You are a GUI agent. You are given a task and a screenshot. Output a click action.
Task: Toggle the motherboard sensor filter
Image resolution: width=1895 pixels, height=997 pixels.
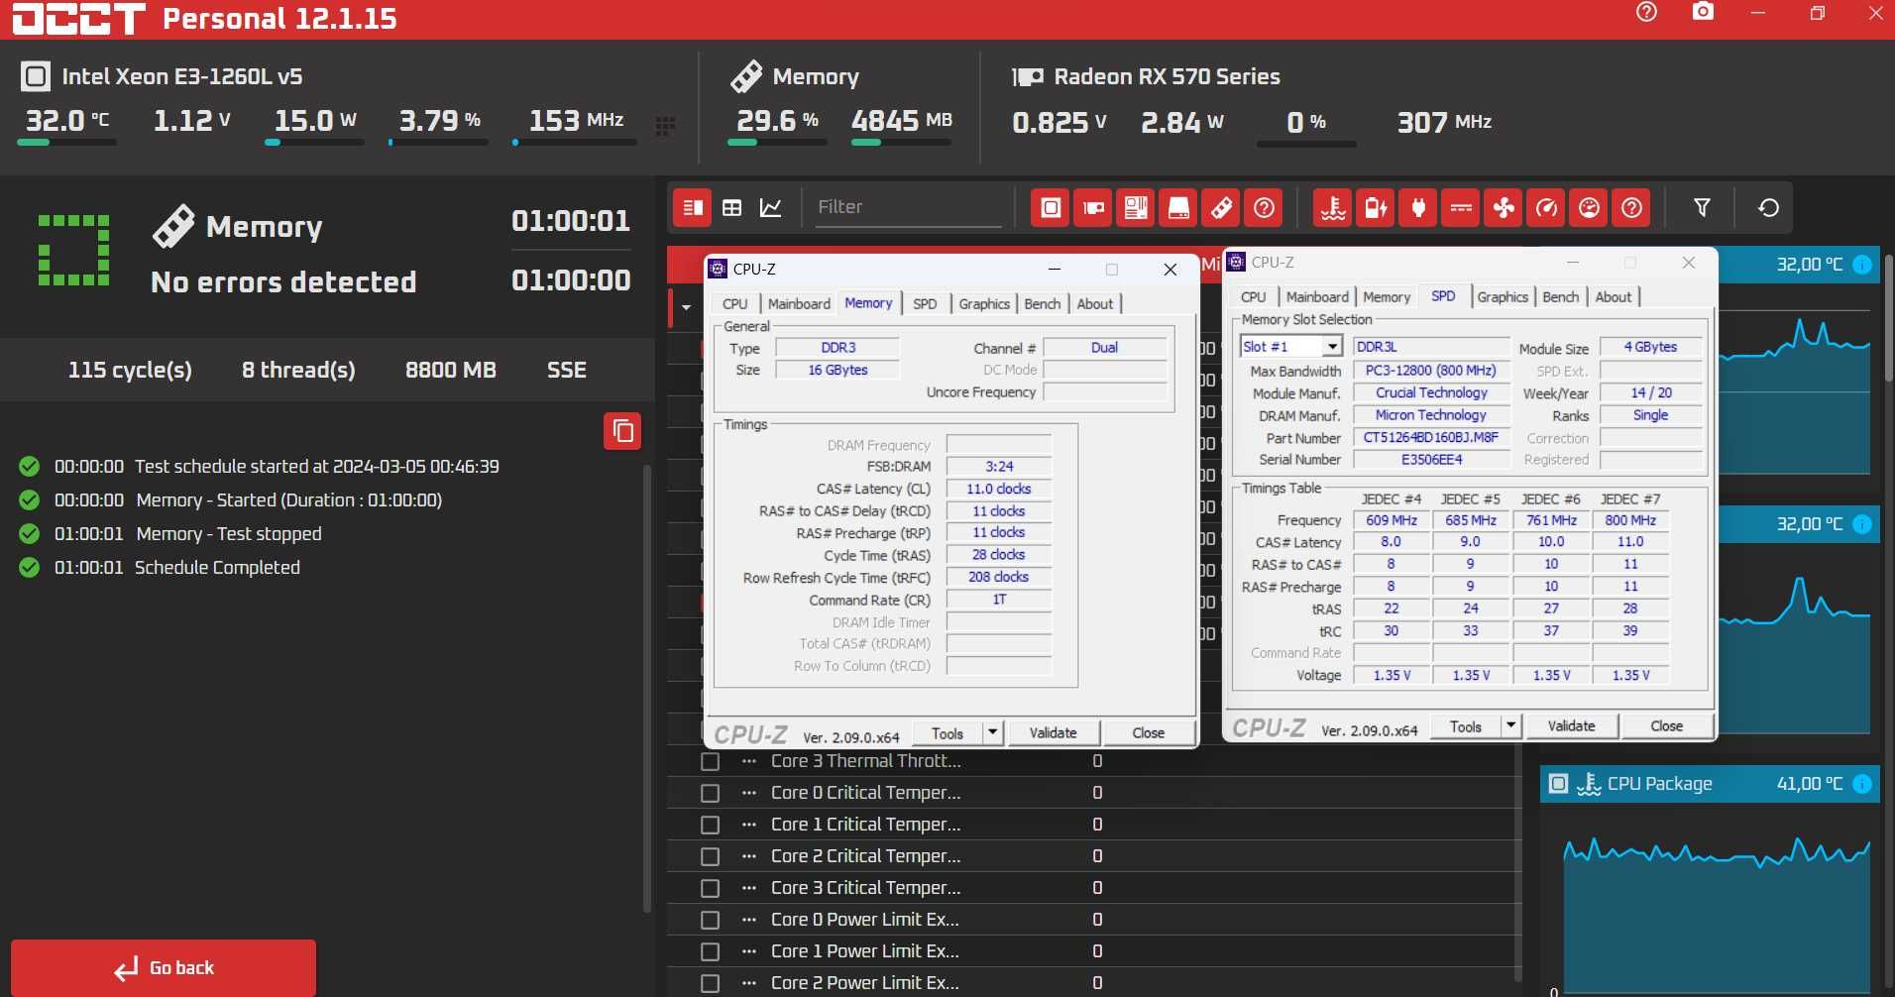pyautogui.click(x=1136, y=207)
